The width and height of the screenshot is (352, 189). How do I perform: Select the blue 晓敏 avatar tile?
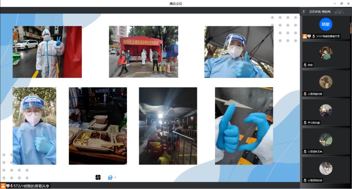(326, 24)
